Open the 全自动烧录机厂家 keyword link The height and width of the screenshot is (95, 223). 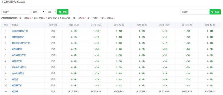pos(20,31)
